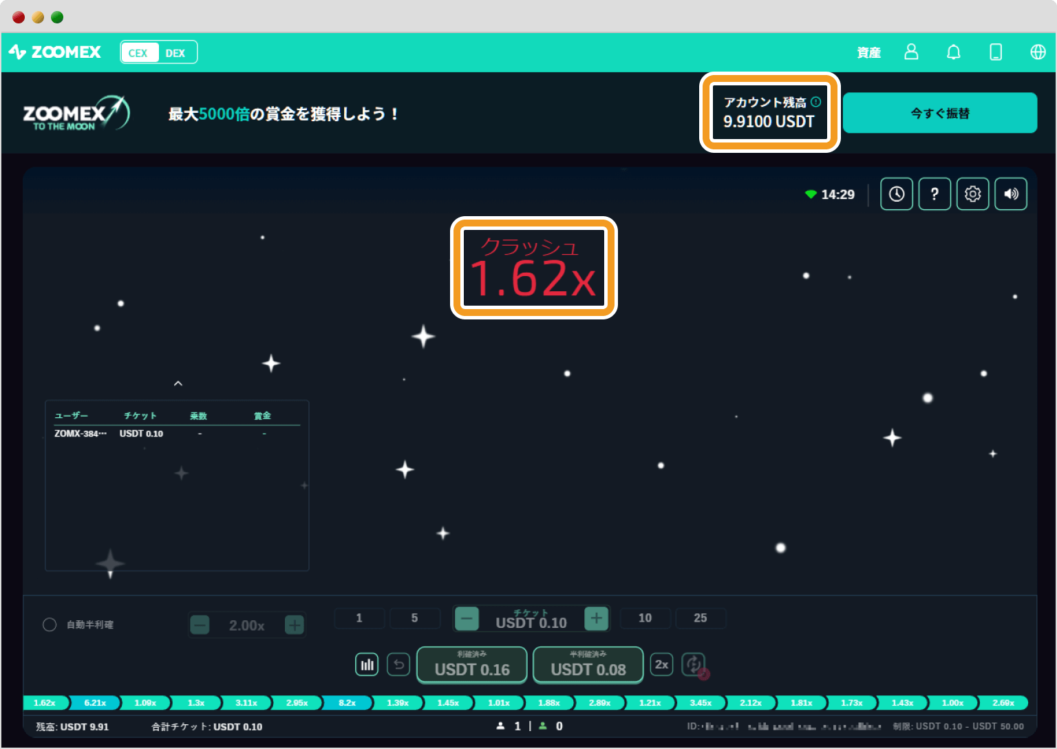Collapse the player list with the chevron
Image resolution: width=1057 pixels, height=749 pixels.
178,383
